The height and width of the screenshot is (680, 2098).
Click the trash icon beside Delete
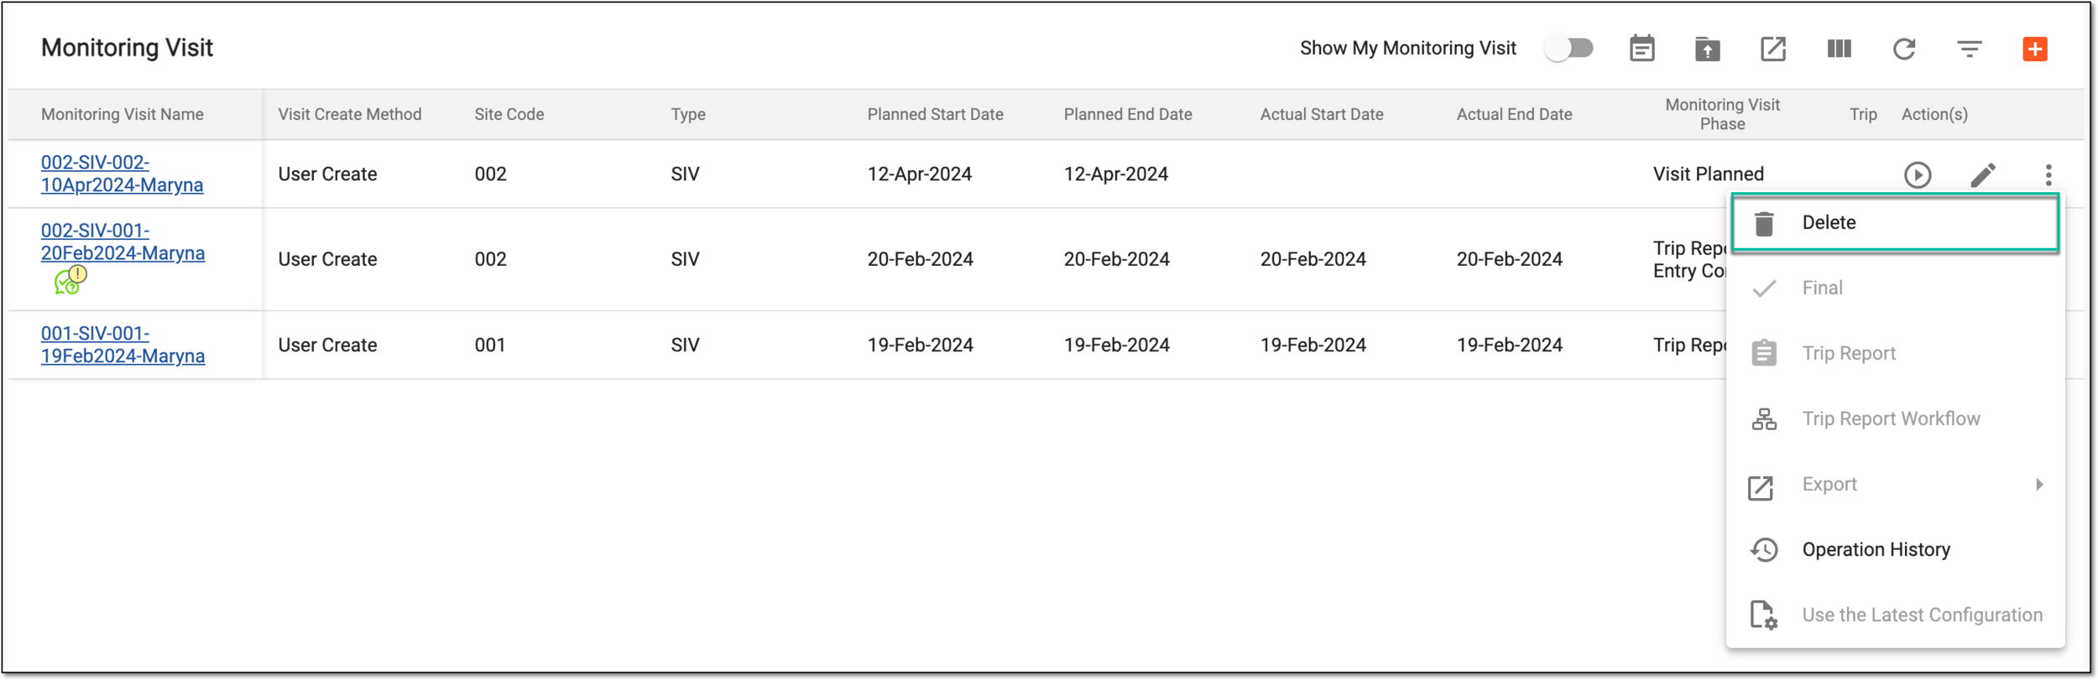pos(1764,223)
